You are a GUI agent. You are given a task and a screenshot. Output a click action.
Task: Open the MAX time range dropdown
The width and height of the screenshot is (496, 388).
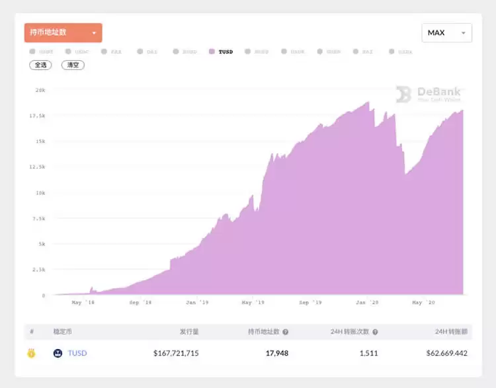tap(446, 32)
